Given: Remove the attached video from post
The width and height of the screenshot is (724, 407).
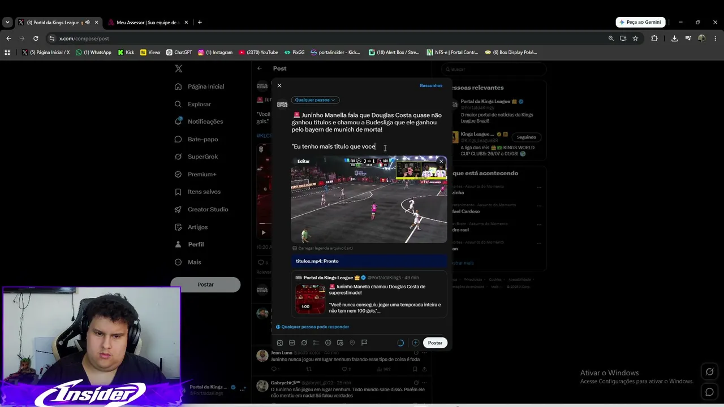Looking at the screenshot, I should [441, 162].
